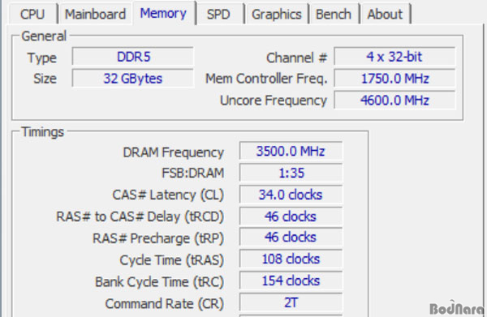Click the DDR5 memory type field
The image size is (487, 317).
coord(133,57)
